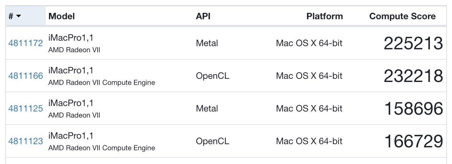Click OpenCL API in the second row
Viewport: 452px width, 164px height.
pyautogui.click(x=213, y=76)
